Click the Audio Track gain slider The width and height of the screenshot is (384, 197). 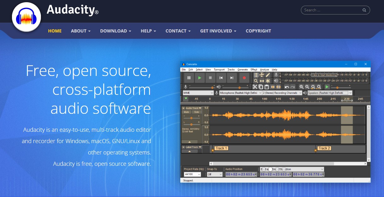[x=191, y=118]
